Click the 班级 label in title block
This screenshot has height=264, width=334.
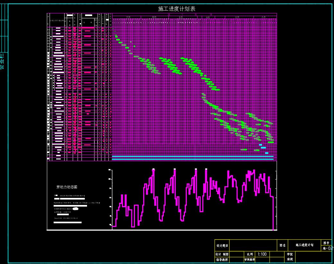point(289,259)
